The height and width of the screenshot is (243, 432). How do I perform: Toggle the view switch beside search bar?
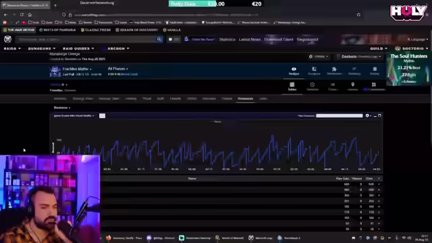click(173, 39)
